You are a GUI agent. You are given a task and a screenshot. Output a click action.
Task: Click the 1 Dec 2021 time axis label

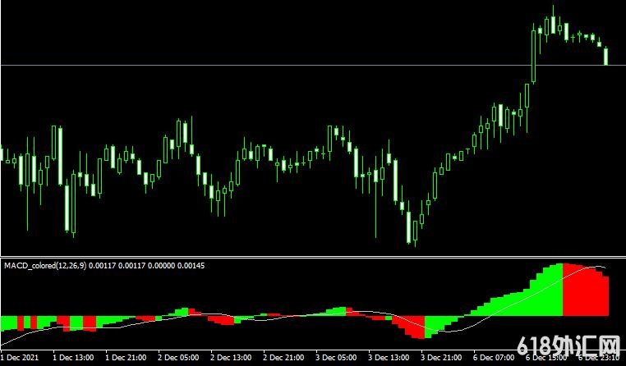point(20,359)
